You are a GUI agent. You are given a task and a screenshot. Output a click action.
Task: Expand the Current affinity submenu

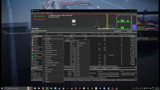(x=69, y=39)
